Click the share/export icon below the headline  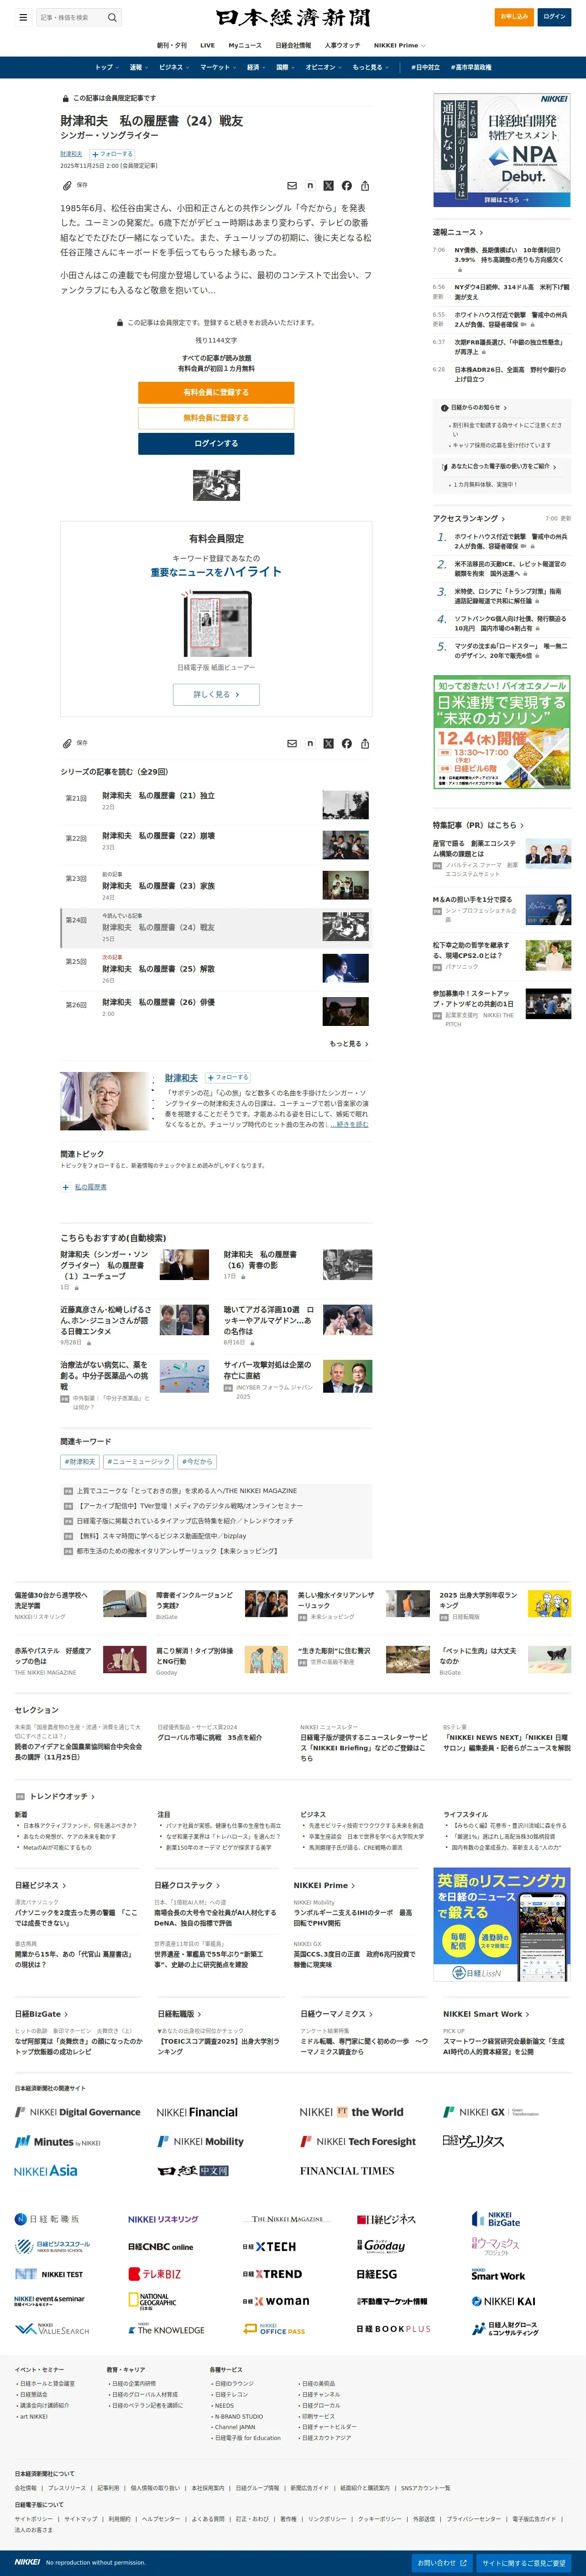pos(365,185)
